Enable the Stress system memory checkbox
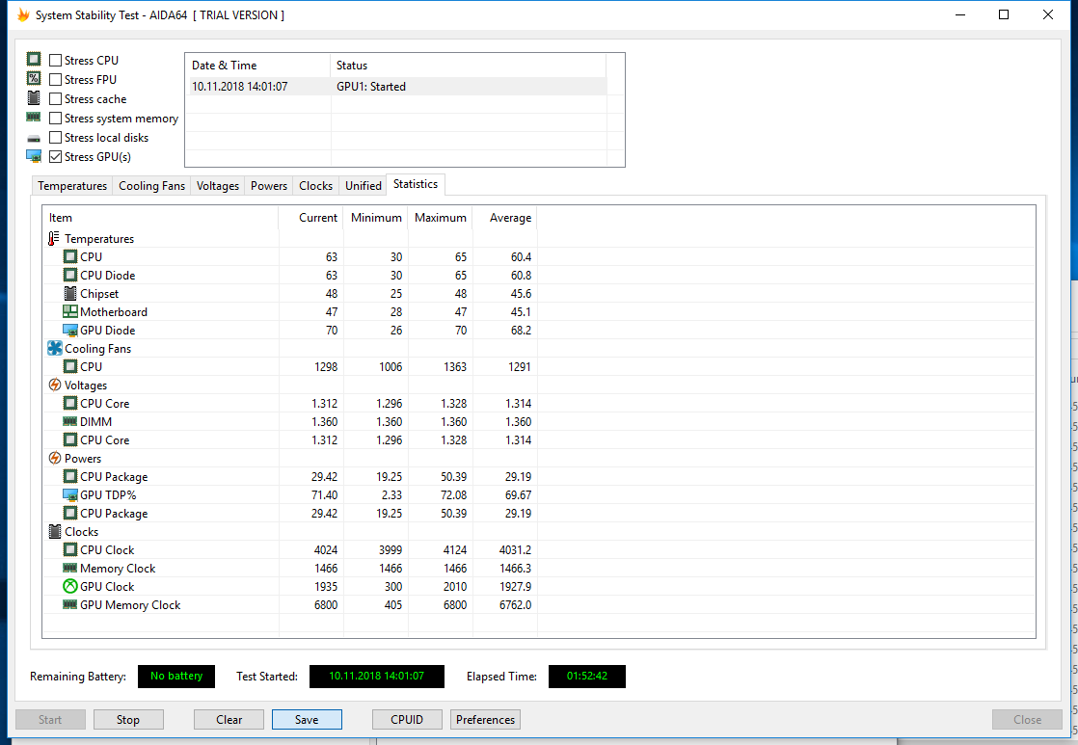Screen dimensions: 1078x745 (x=56, y=119)
